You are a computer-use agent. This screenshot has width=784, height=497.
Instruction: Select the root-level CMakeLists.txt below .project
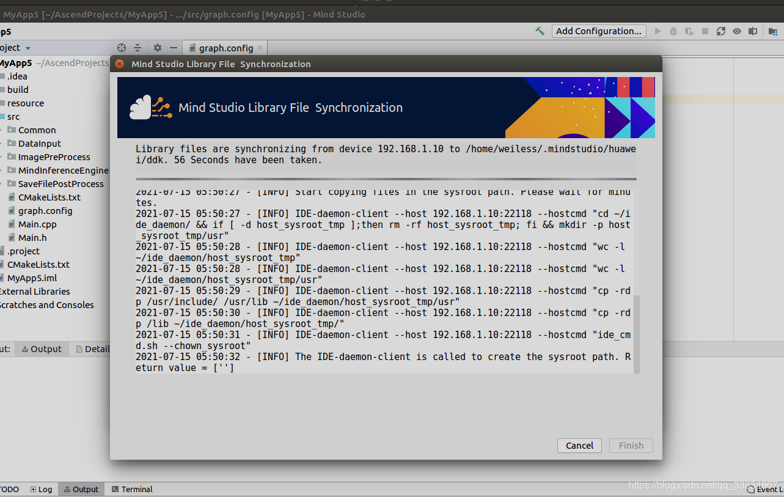tap(38, 265)
